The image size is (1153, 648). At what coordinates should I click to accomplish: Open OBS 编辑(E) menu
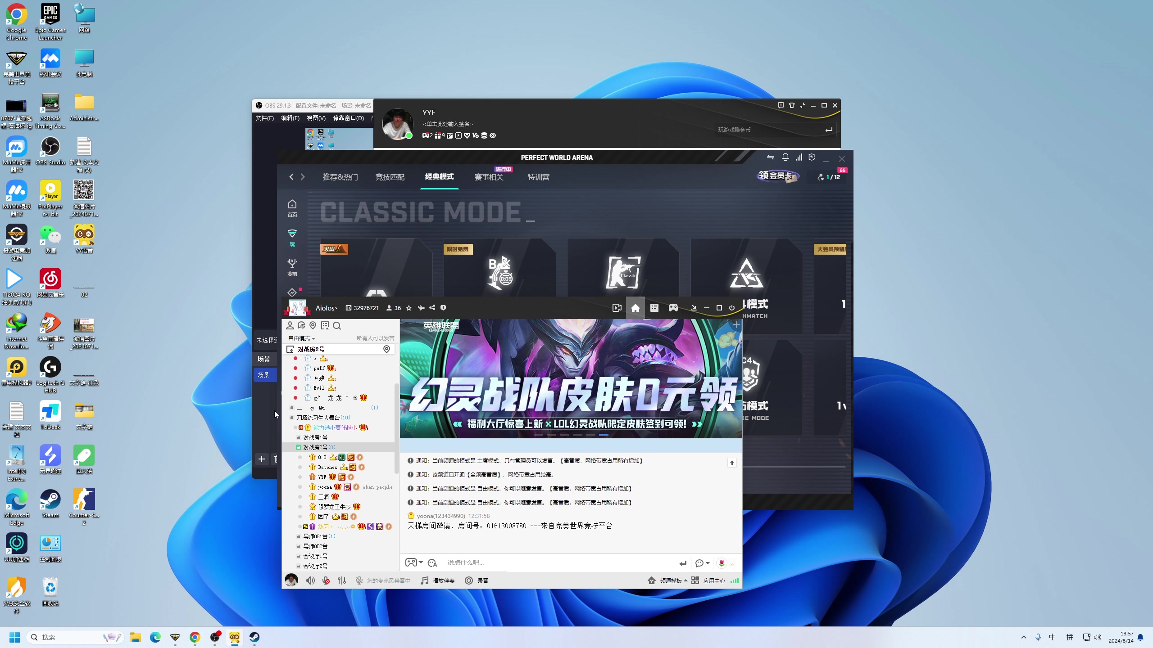(x=290, y=118)
